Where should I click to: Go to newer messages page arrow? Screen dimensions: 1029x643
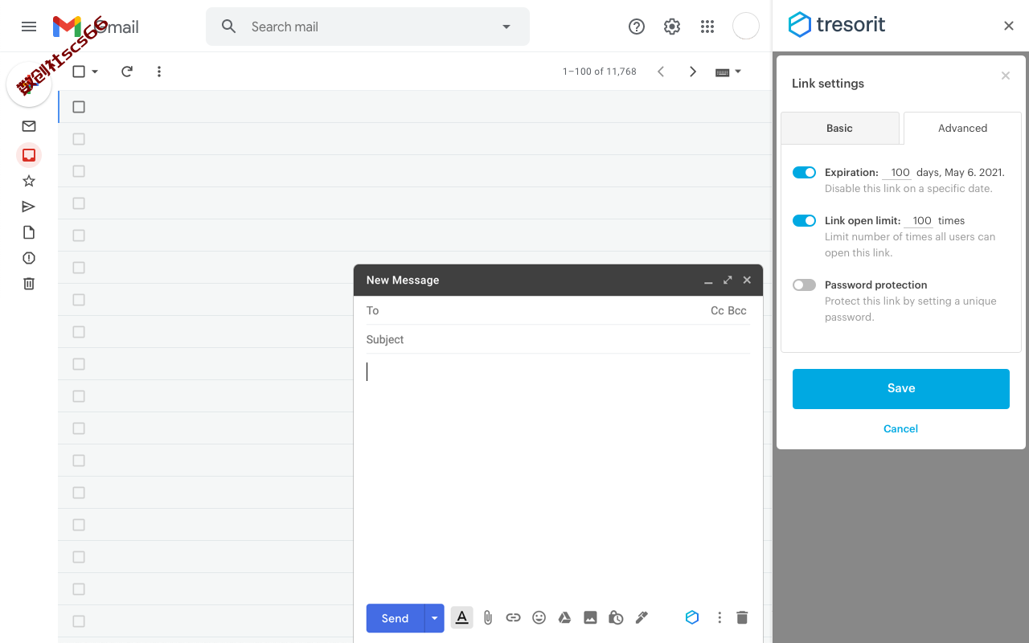click(x=661, y=72)
